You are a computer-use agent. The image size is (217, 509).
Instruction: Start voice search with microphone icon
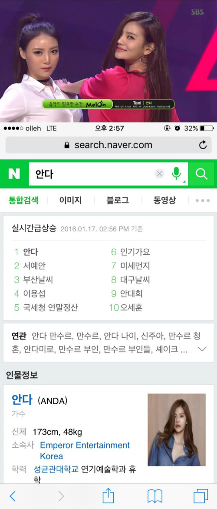tap(177, 174)
